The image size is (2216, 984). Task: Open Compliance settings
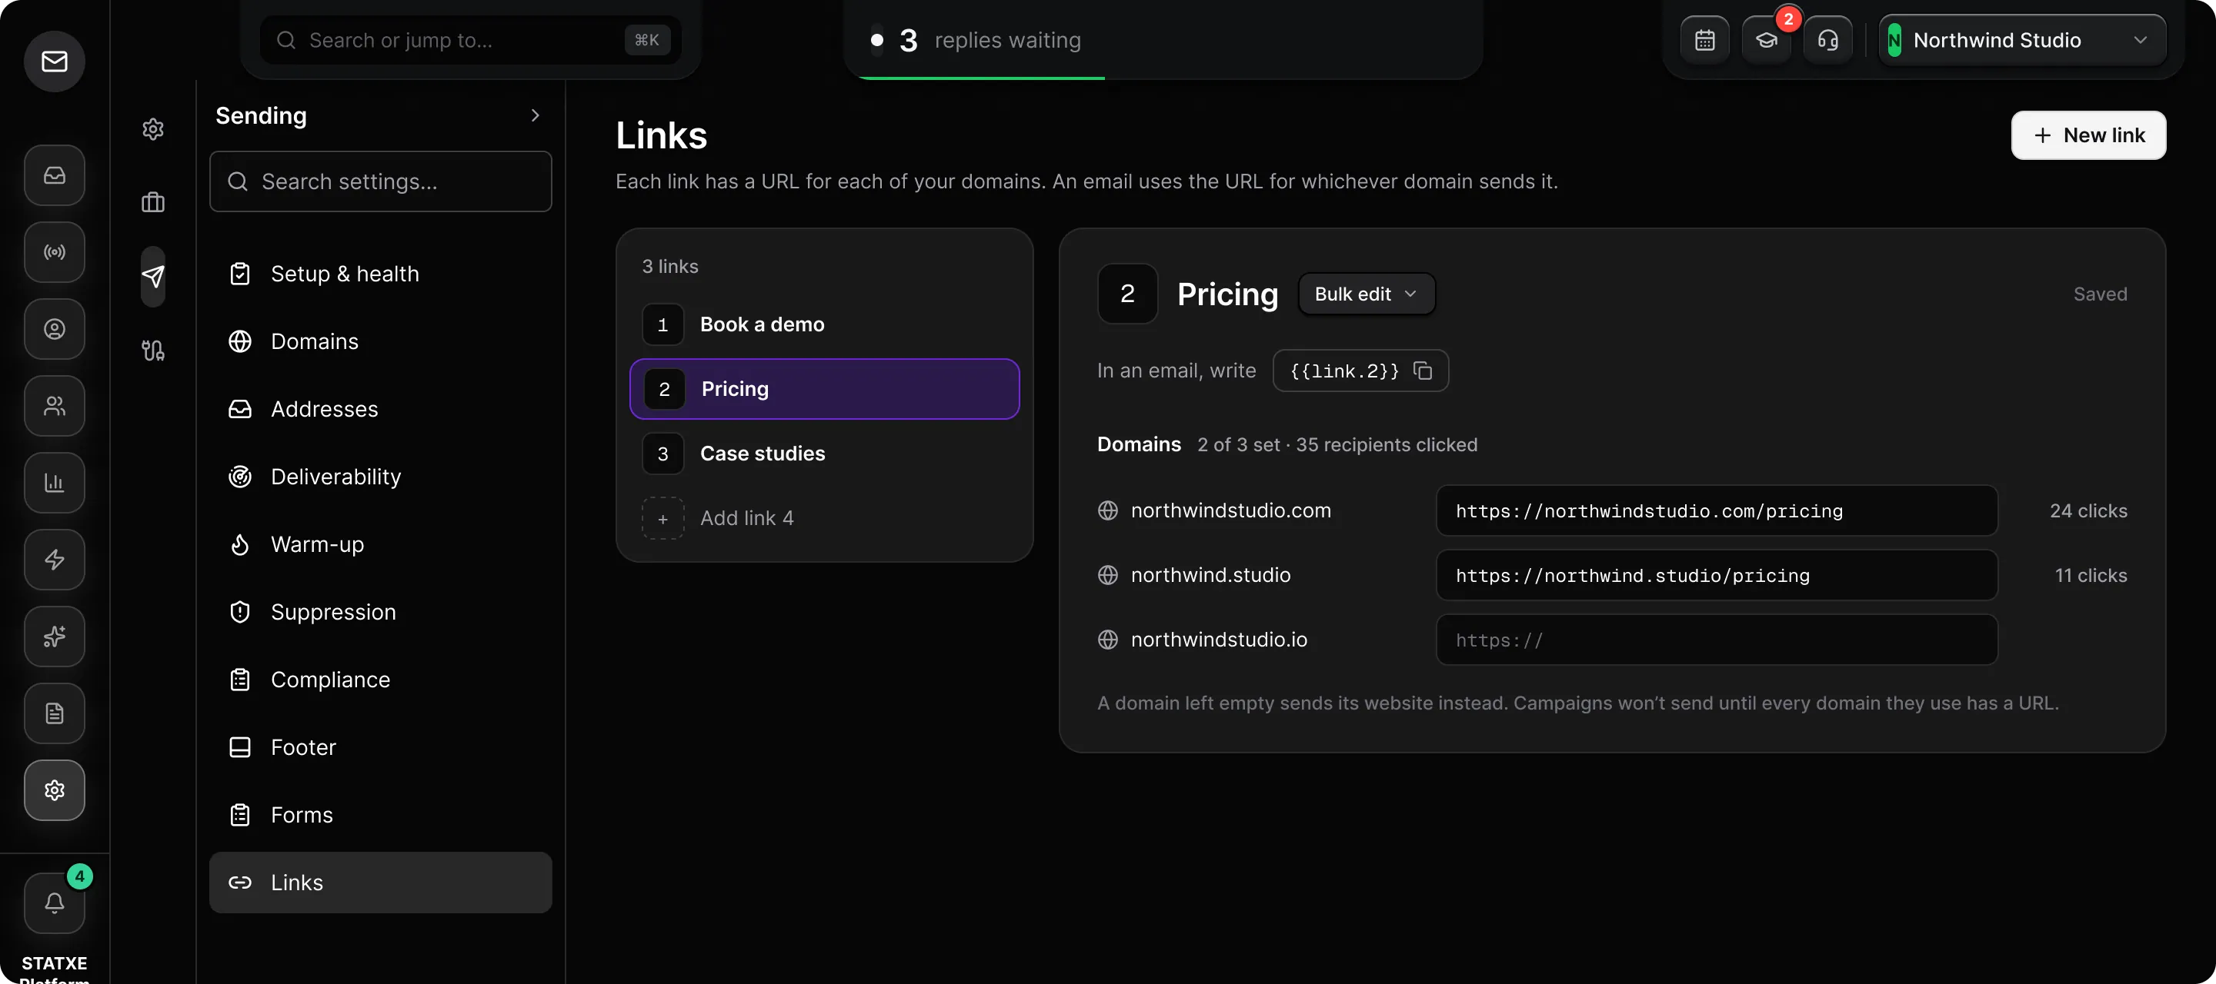point(380,680)
